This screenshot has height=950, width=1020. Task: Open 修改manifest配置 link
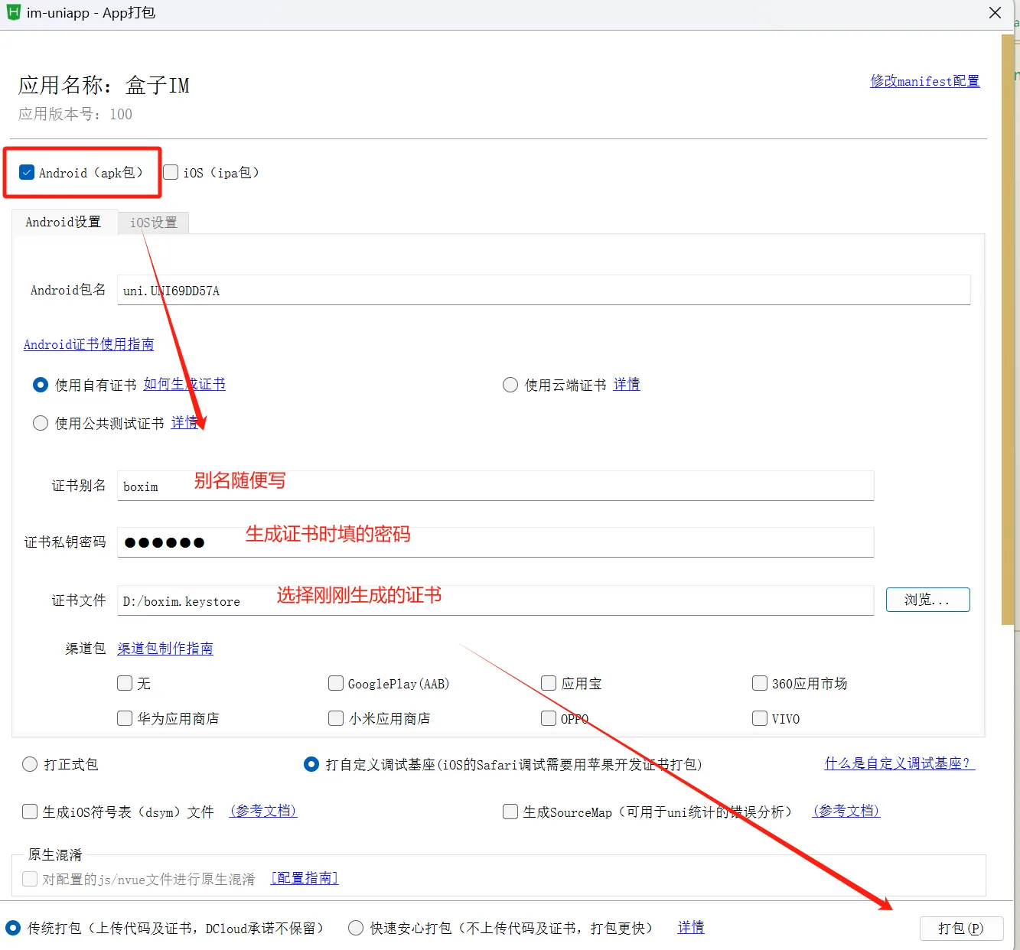[924, 81]
